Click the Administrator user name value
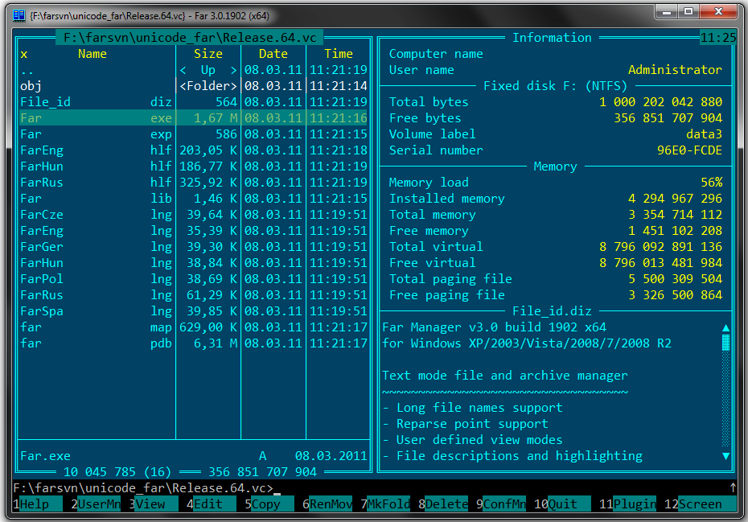Viewport: 748px width, 522px height. point(675,70)
